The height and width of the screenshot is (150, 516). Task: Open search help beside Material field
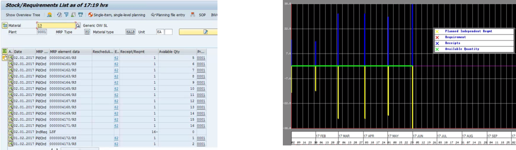coord(78,26)
